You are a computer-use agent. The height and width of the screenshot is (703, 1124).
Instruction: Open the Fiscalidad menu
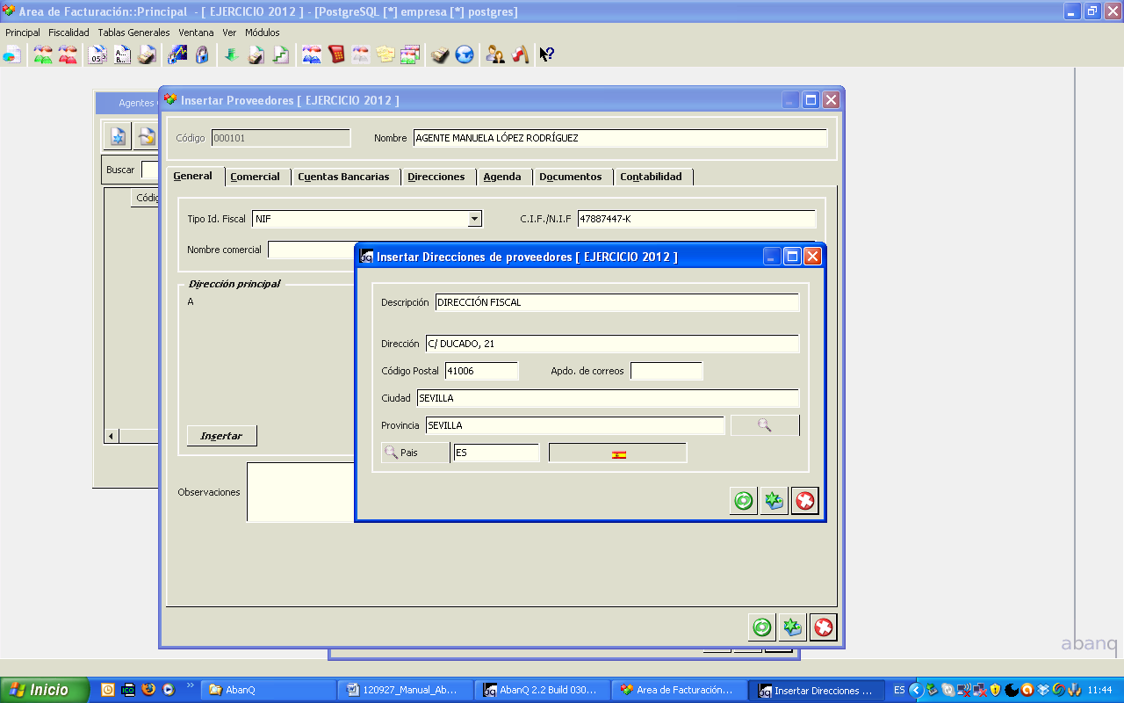pyautogui.click(x=68, y=33)
